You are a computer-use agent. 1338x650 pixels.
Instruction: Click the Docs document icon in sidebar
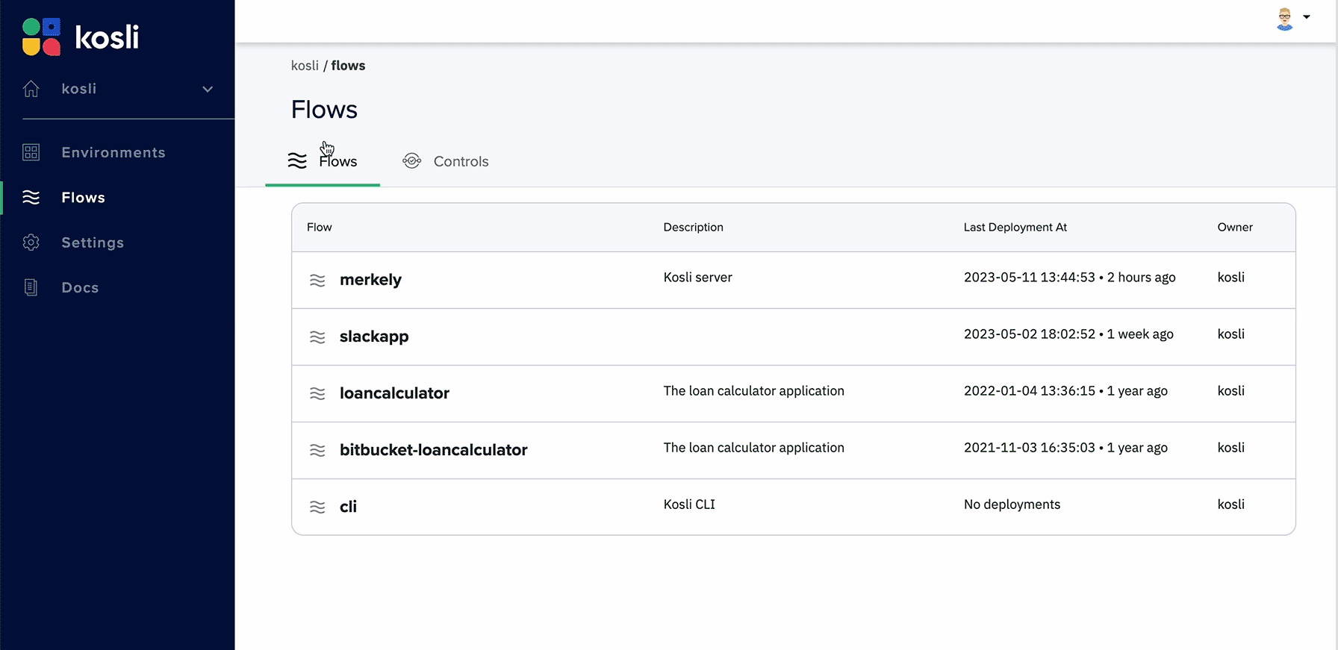[31, 287]
